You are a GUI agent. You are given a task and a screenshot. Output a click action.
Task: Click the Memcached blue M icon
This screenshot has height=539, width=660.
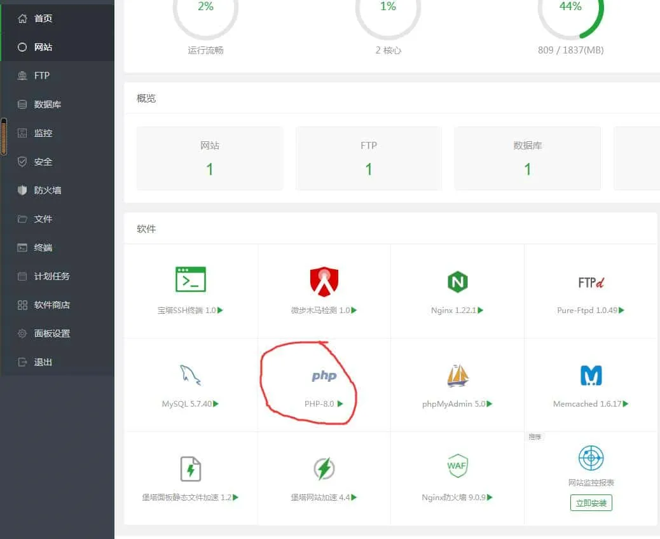point(591,375)
